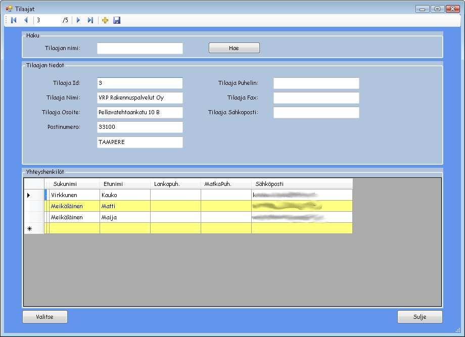Viewport: 465px width, 337px height.
Task: Click the Hae search button
Action: tap(234, 47)
